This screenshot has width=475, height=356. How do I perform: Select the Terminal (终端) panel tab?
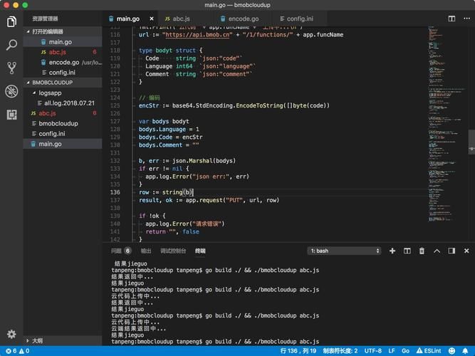[x=200, y=251]
